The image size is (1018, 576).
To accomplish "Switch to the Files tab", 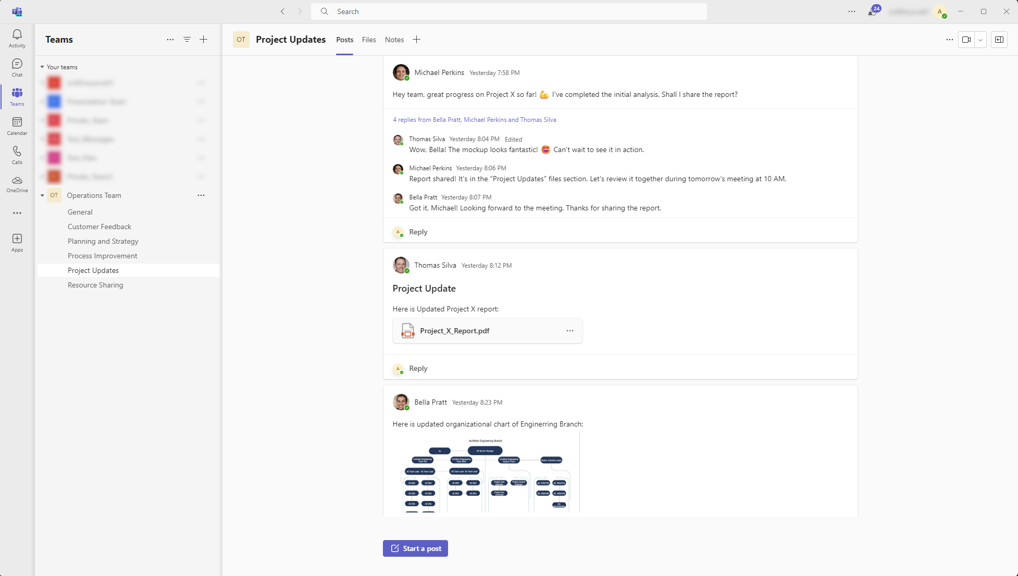I will click(369, 40).
